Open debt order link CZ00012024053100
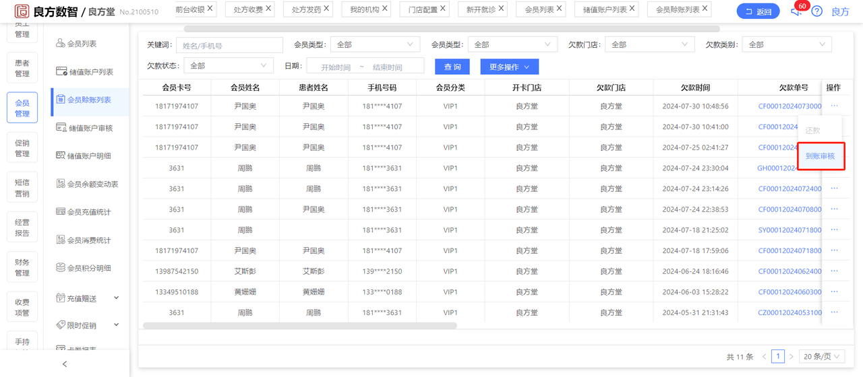 [x=790, y=313]
